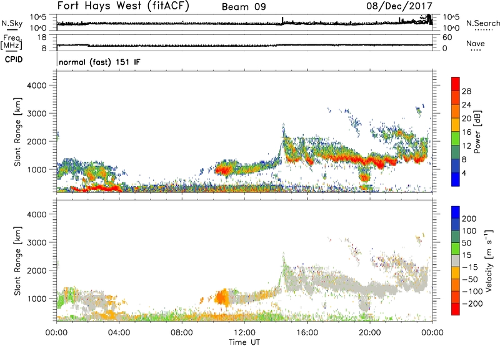Screen dimensions: 500x346
Task: Click the '04:00' time tick label
Action: click(x=119, y=333)
